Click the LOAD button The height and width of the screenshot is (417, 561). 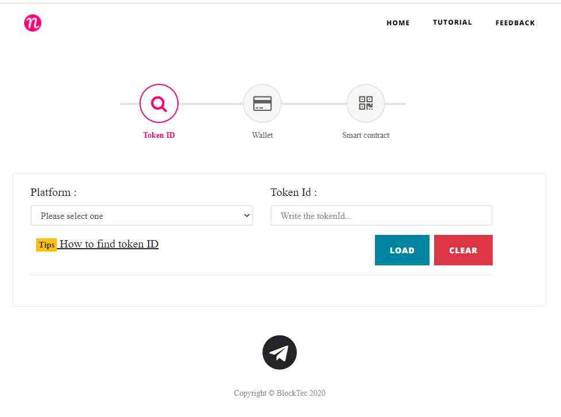[402, 250]
